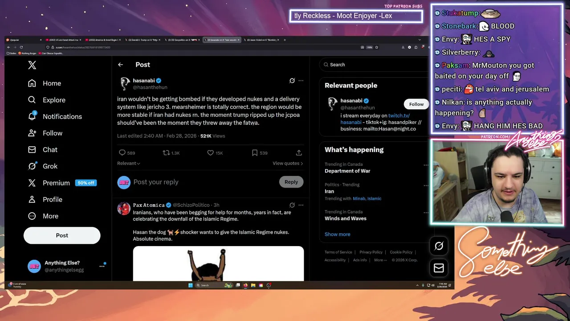570x321 pixels.
Task: Bookmark the post with 539 bookmarks
Action: [255, 153]
